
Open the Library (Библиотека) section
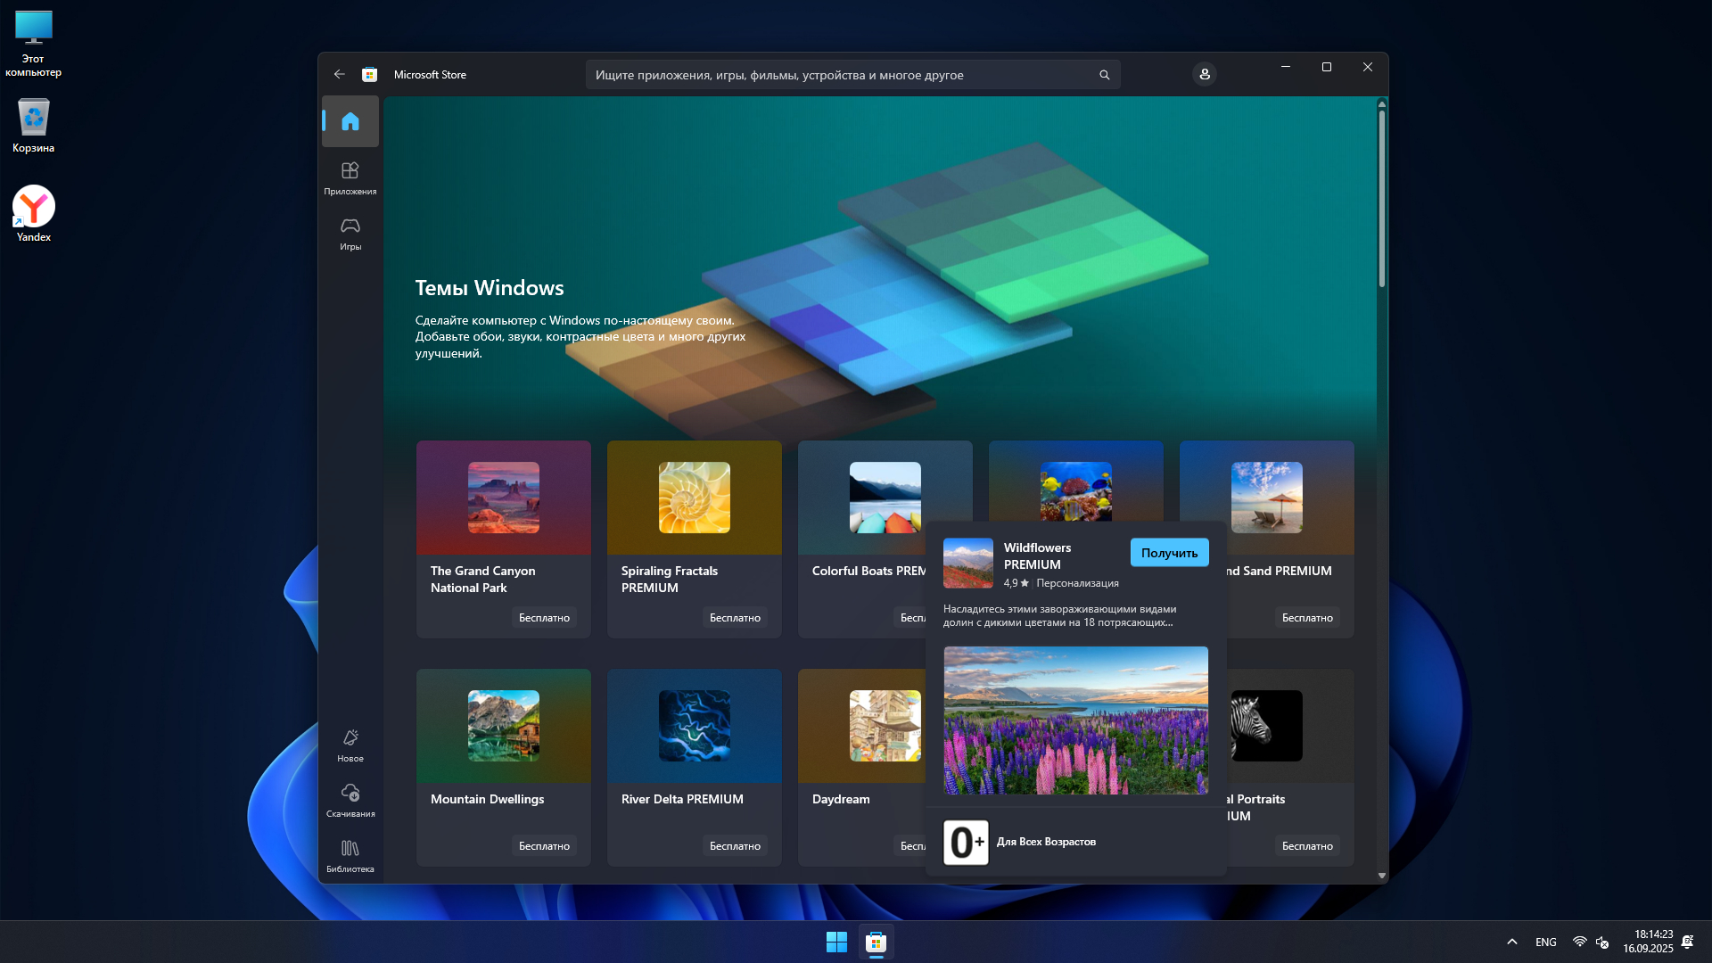(x=350, y=855)
